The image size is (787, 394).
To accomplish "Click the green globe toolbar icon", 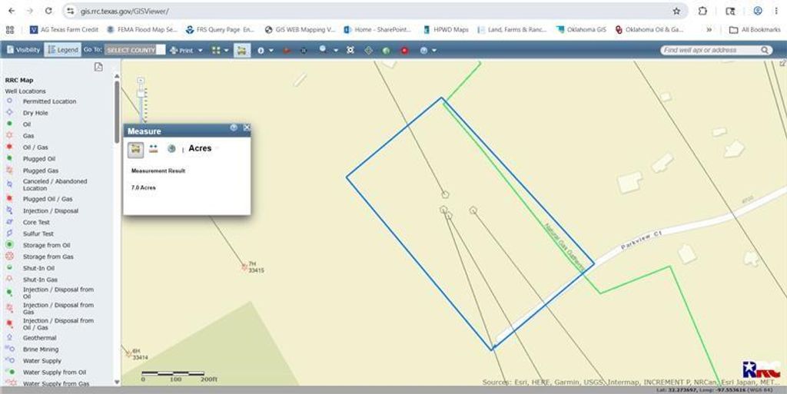I will 386,51.
